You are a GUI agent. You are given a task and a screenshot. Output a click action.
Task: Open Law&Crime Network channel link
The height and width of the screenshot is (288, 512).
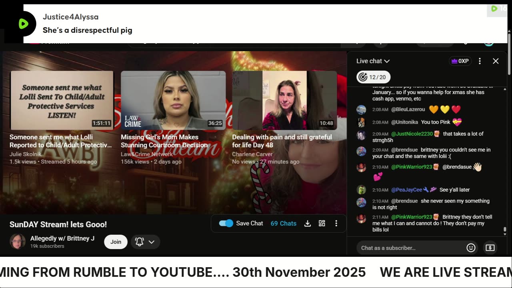coord(147,154)
